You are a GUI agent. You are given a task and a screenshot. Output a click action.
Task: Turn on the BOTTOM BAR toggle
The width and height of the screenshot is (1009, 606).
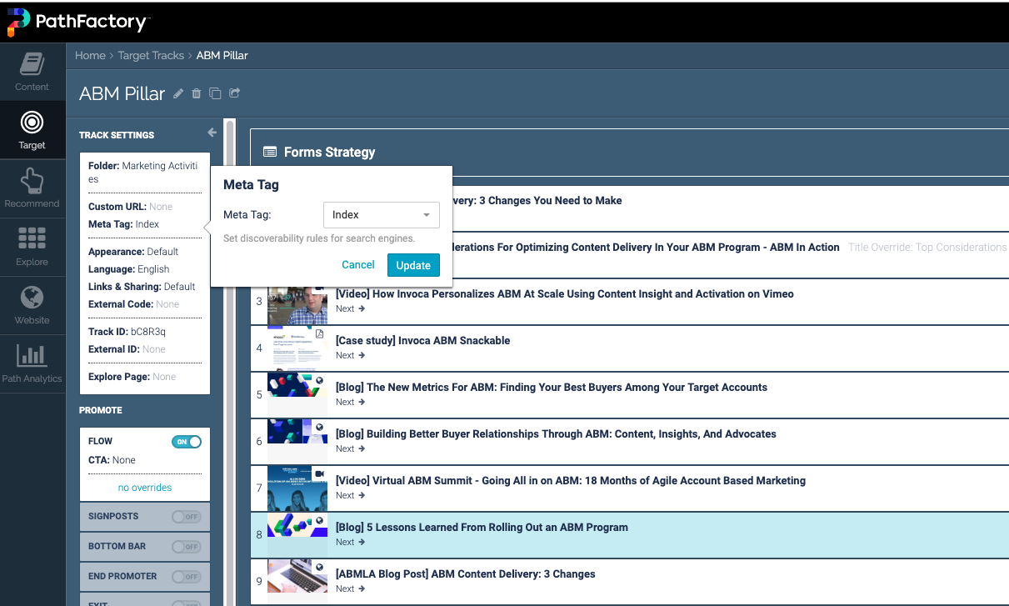pyautogui.click(x=187, y=546)
